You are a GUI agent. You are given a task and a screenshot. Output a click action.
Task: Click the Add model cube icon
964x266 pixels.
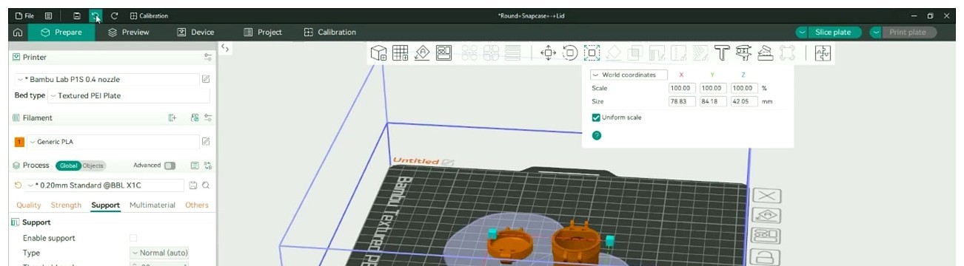378,52
